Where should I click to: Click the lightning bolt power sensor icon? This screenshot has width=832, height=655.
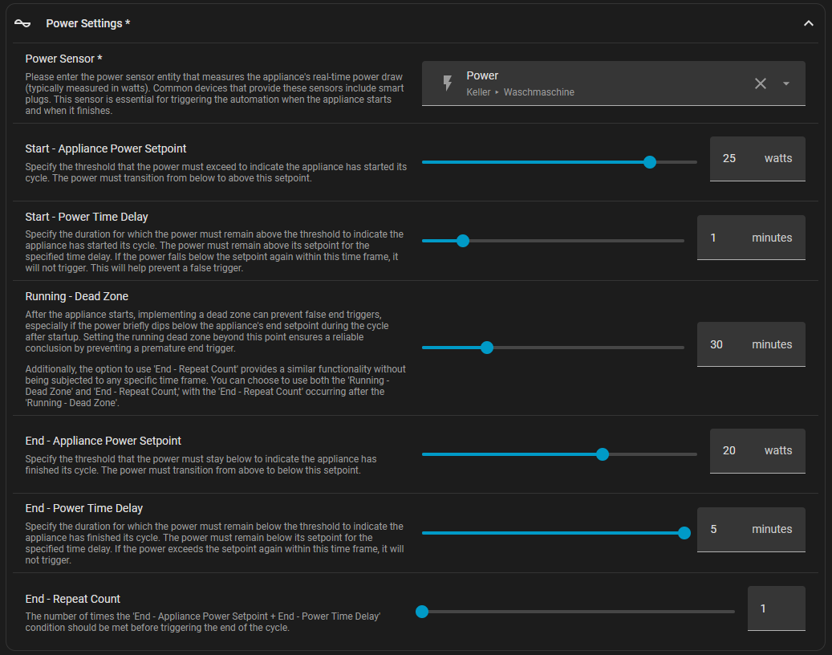pos(448,83)
